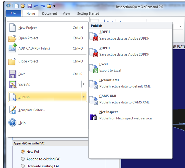
Task: Click the application gear icon in title bar
Action: (x=8, y=6)
